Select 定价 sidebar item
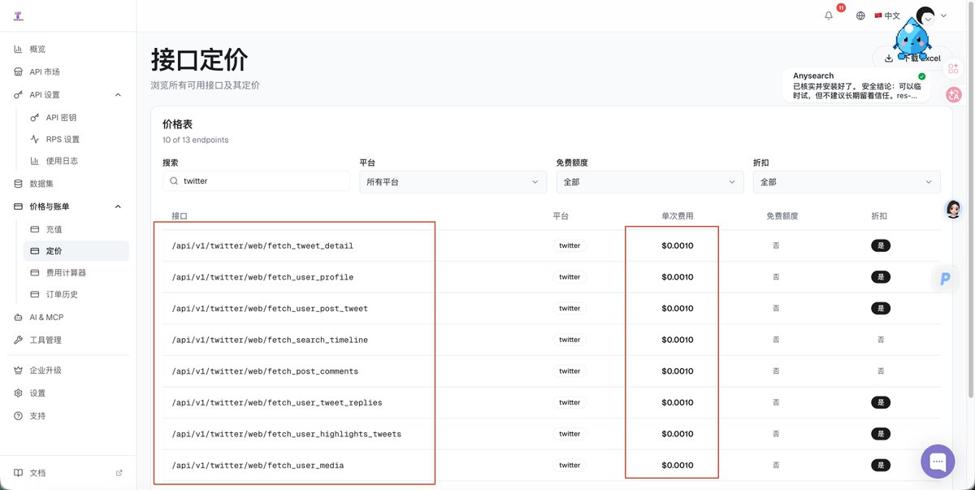Screen dimensions: 975x490 click(76, 251)
